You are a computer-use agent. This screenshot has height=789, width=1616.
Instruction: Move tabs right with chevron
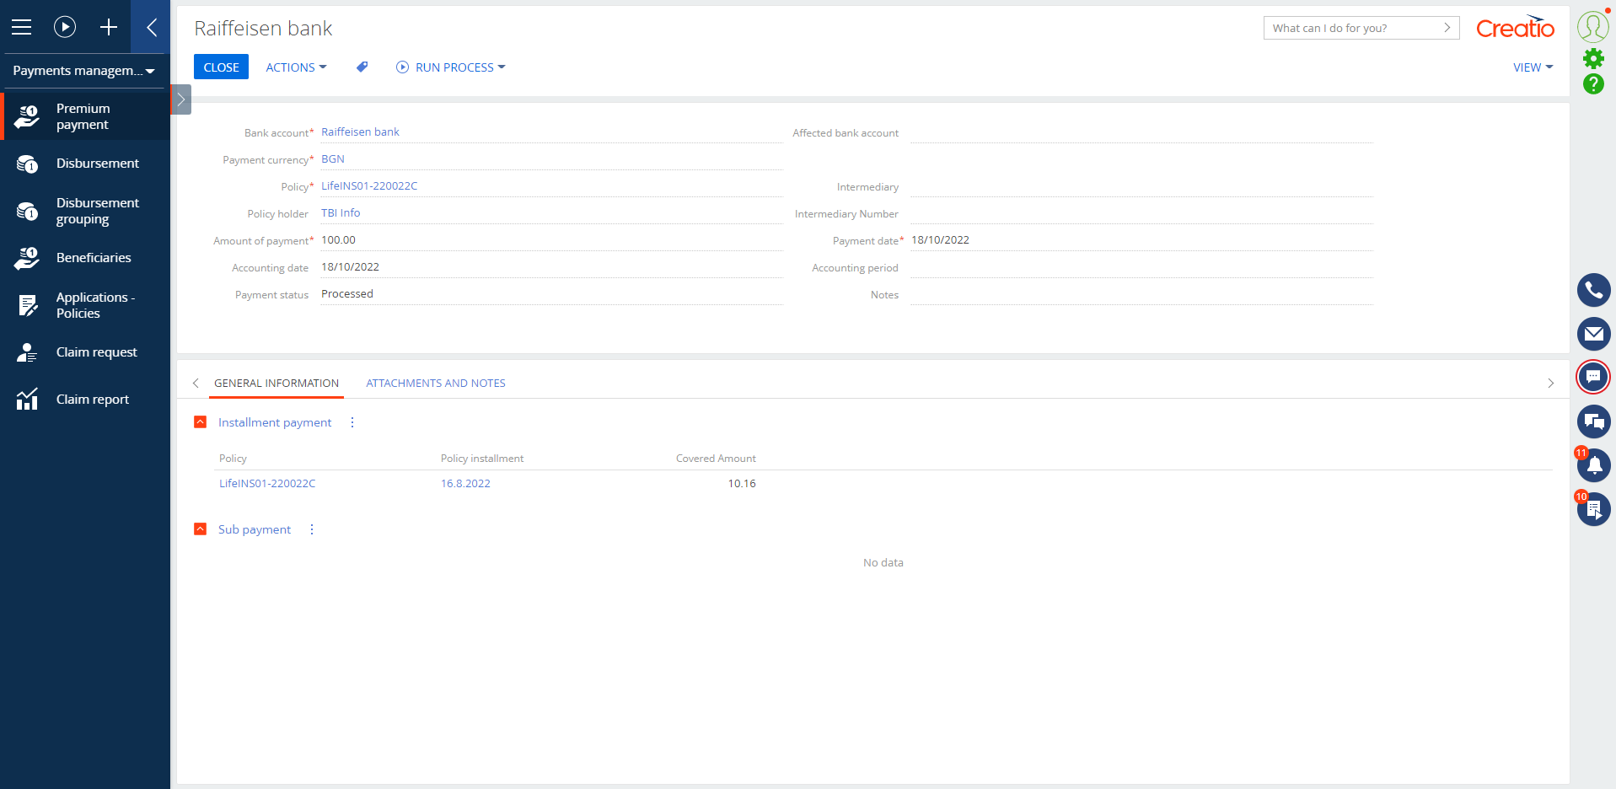pos(1550,384)
